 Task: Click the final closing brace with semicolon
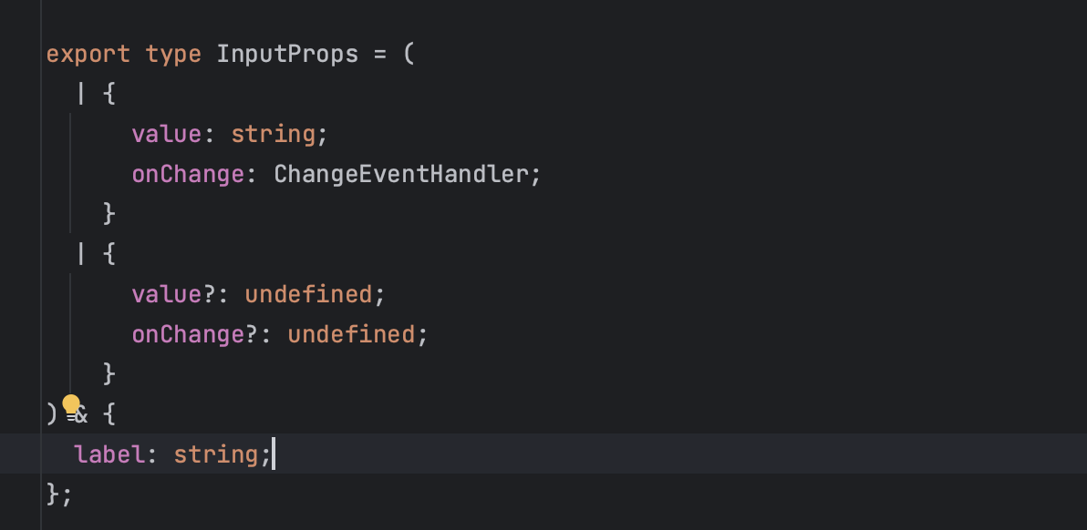tap(59, 494)
